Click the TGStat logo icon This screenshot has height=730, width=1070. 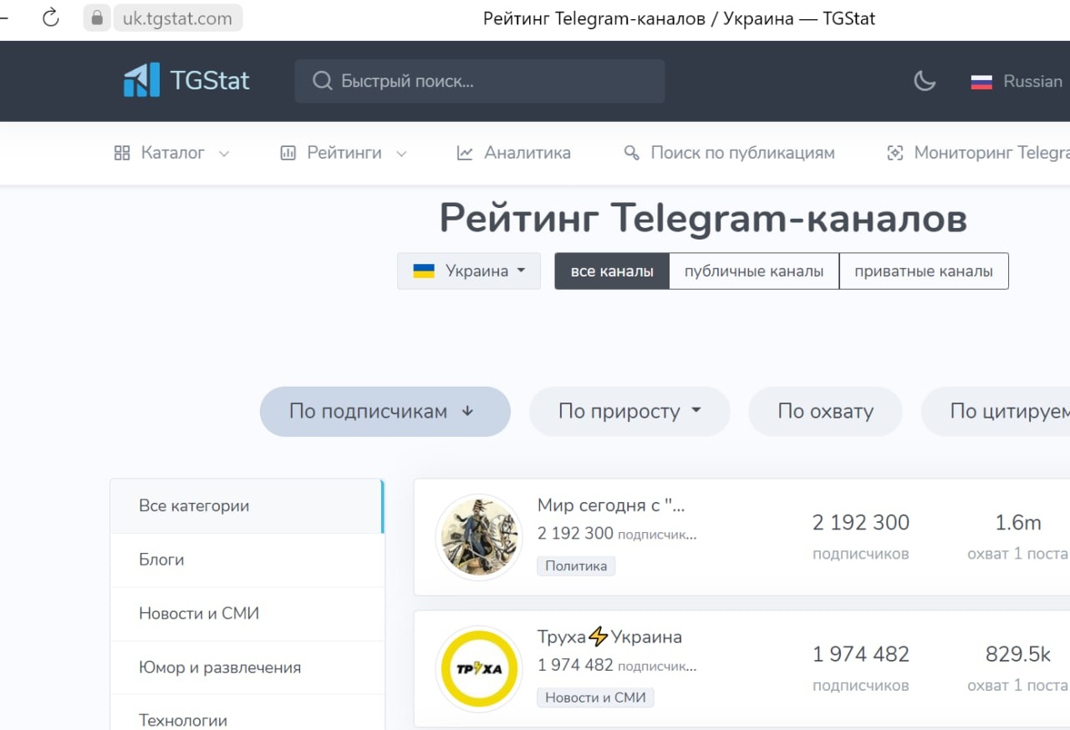point(141,80)
